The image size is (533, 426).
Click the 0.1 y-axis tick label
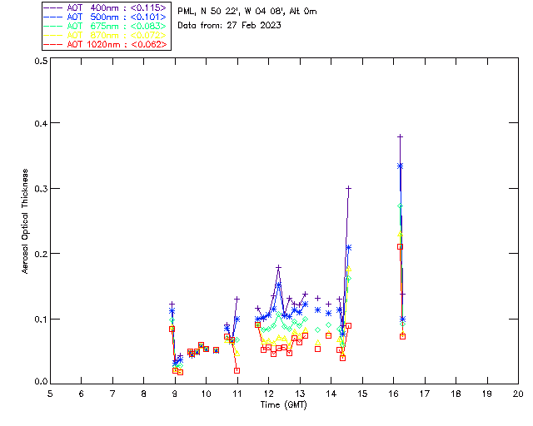click(41, 319)
